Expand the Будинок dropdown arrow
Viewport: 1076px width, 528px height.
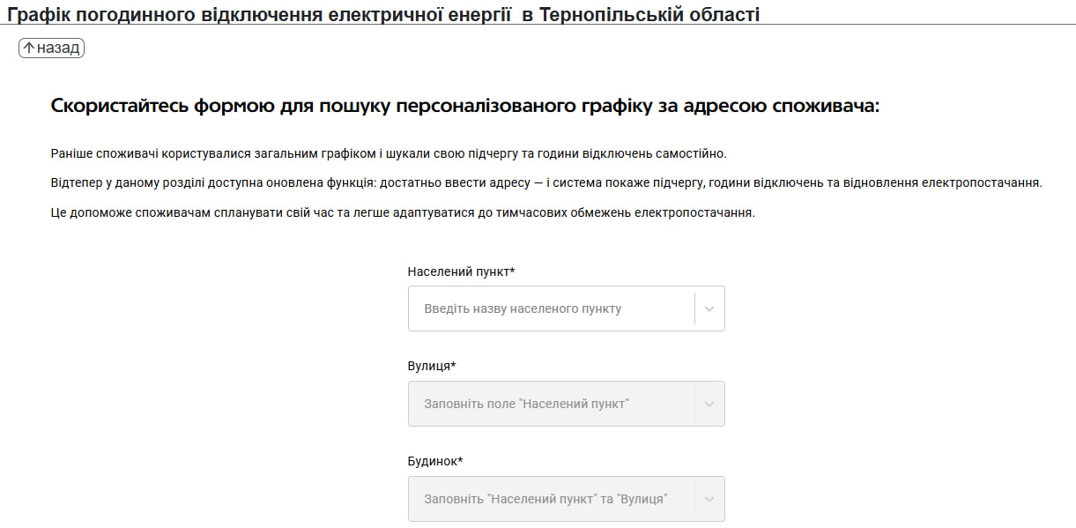click(x=709, y=499)
